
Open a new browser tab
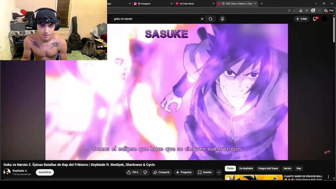tap(261, 4)
